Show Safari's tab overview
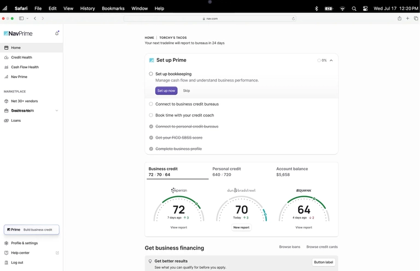This screenshot has width=420, height=271. 416,18
